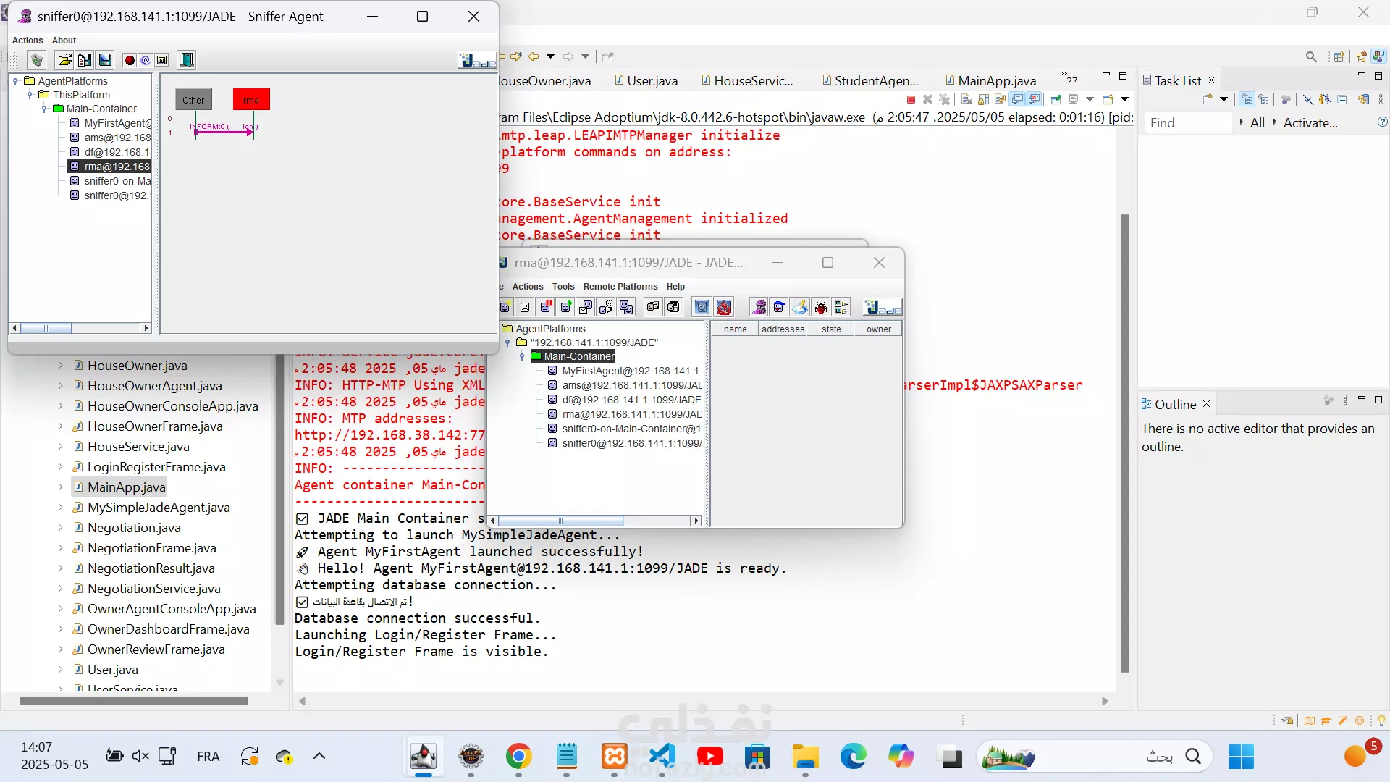Toggle Java perspective button in Eclipse
This screenshot has height=782, width=1390.
click(x=1378, y=56)
